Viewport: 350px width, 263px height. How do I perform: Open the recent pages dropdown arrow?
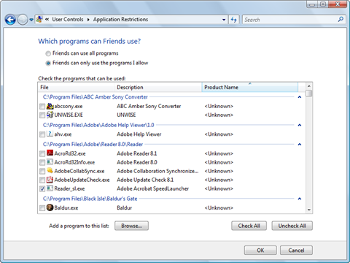coord(31,20)
